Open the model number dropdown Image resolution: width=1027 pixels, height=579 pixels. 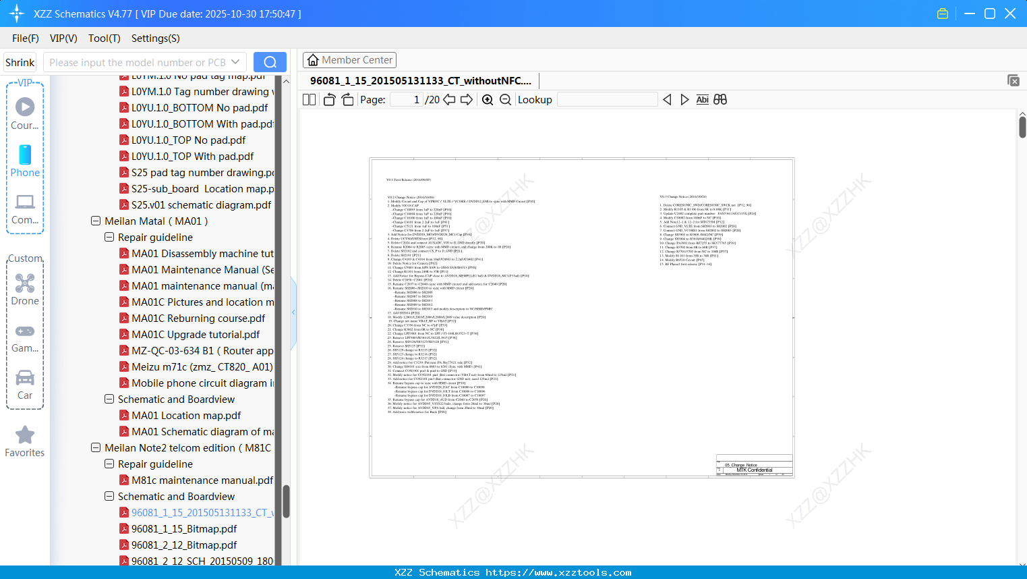(x=234, y=61)
